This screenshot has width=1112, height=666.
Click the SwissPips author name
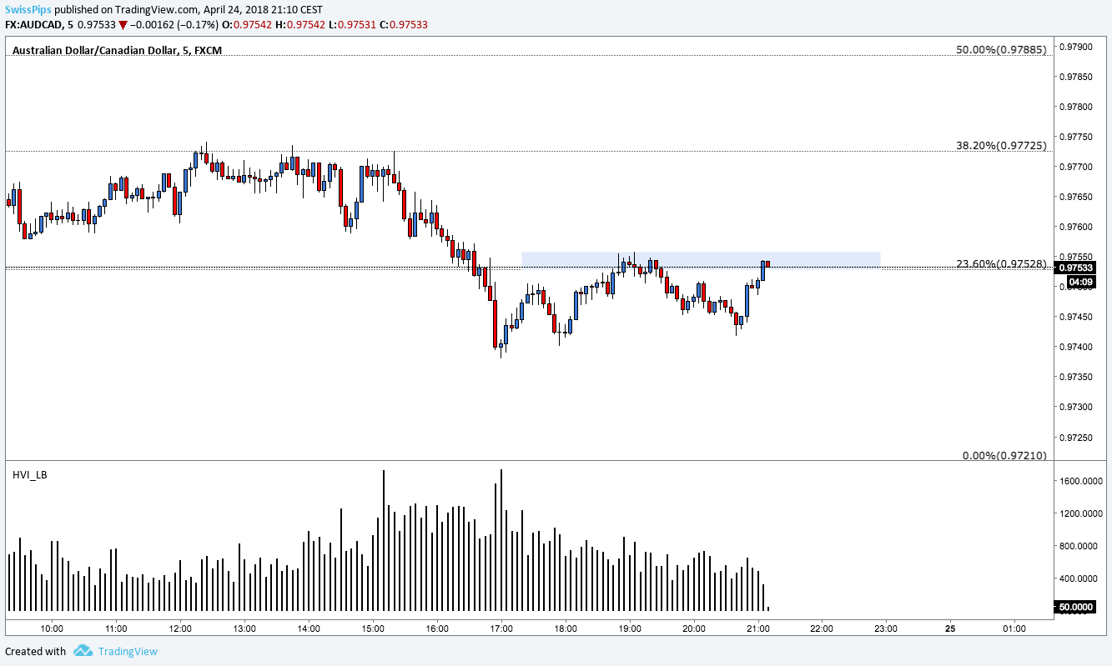point(28,9)
